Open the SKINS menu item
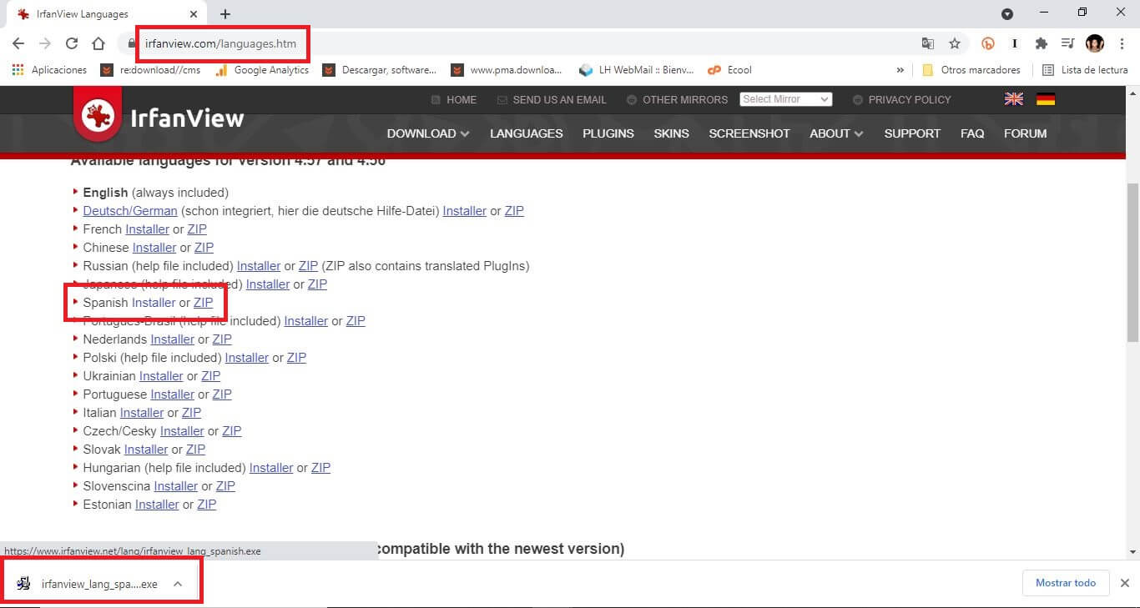 coord(671,133)
